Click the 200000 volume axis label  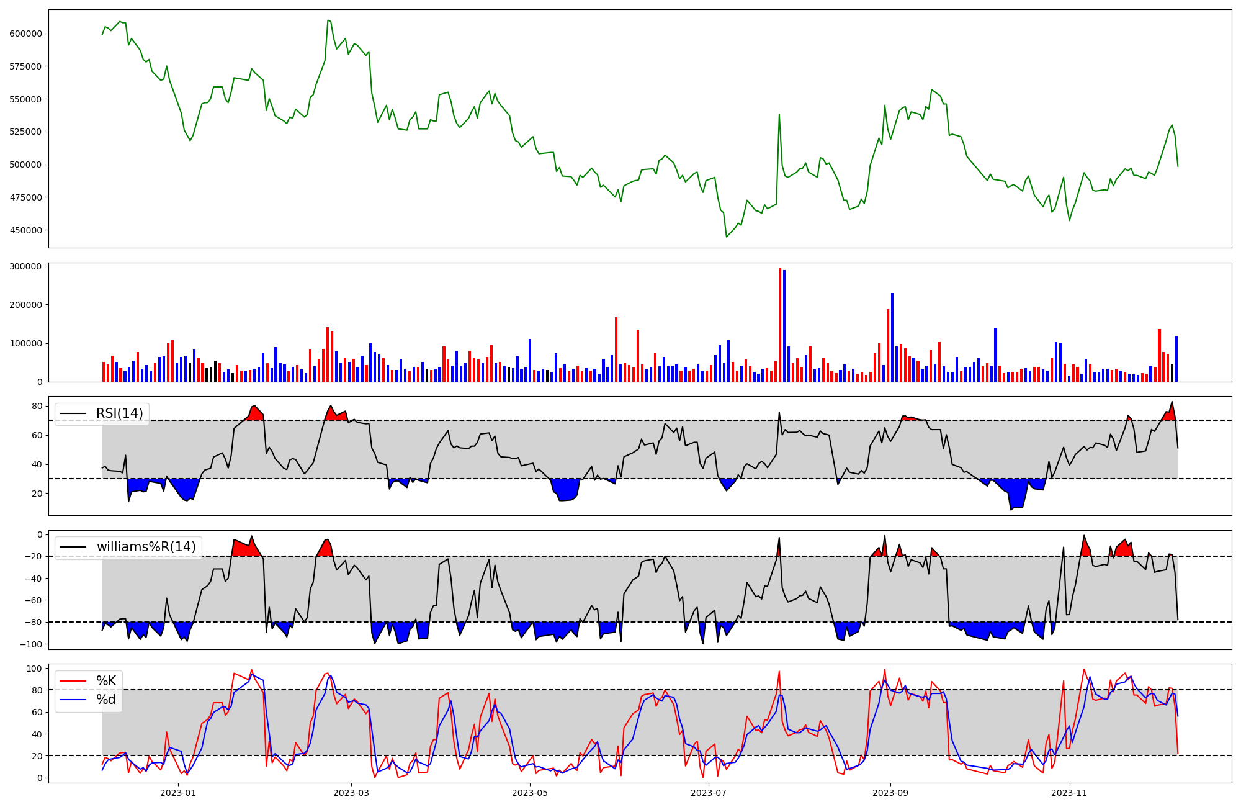[25, 305]
